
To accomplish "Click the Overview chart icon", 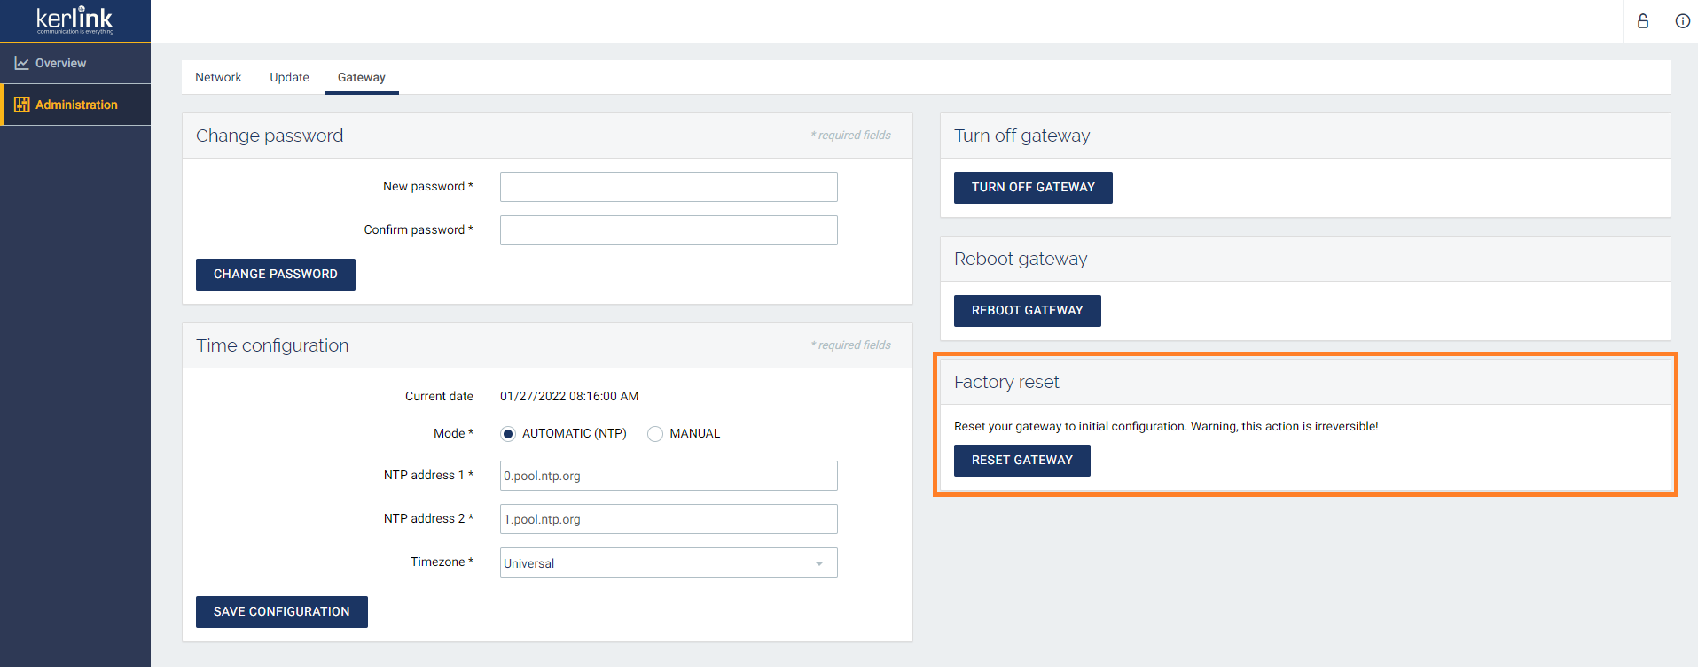I will click(21, 63).
